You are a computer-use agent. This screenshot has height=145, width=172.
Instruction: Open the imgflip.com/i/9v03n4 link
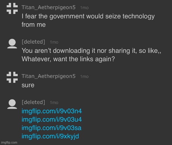pos(52,111)
